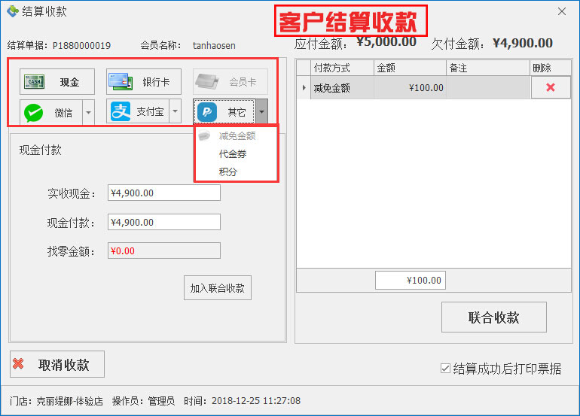Viewport: 580px width, 416px height.
Task: Select the row indicator for 减免金额
Action: [304, 88]
